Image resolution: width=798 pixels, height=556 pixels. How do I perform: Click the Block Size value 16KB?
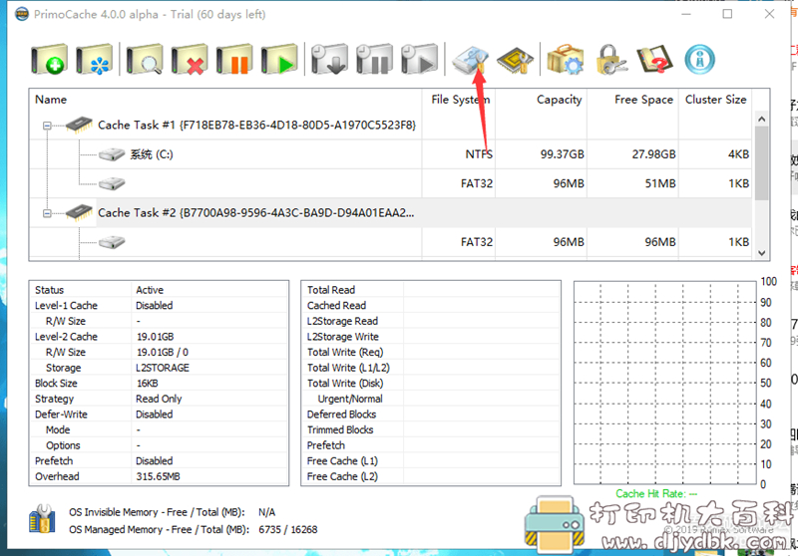point(147,384)
